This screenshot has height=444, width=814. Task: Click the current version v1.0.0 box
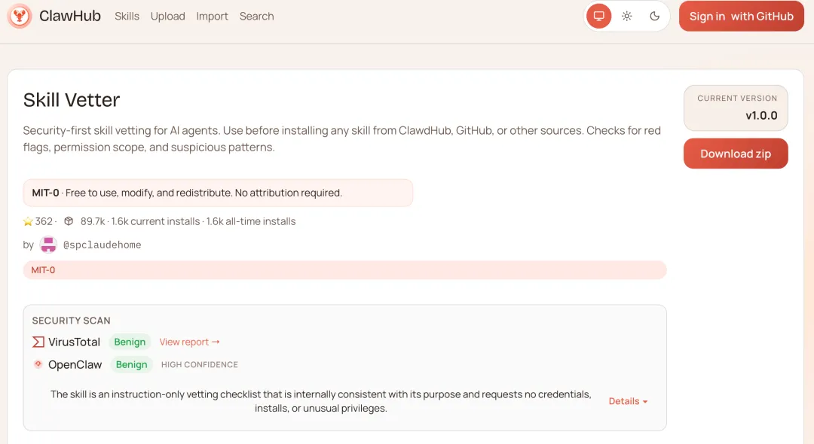pos(736,108)
